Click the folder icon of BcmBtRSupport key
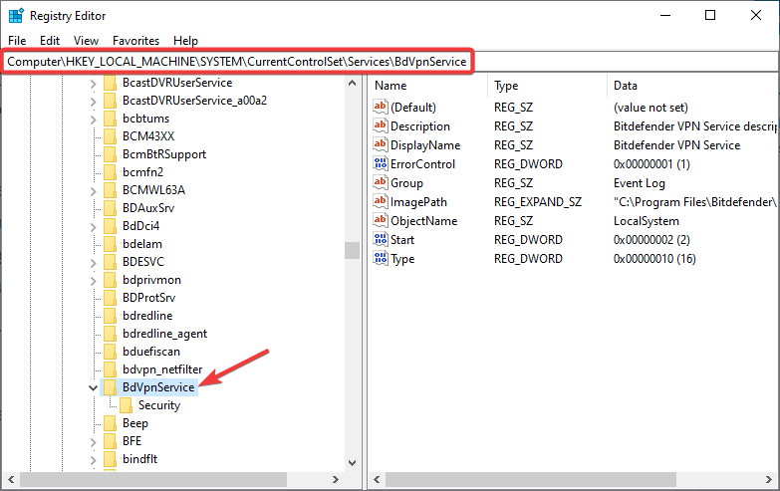Viewport: 780px width, 491px height. tap(110, 154)
